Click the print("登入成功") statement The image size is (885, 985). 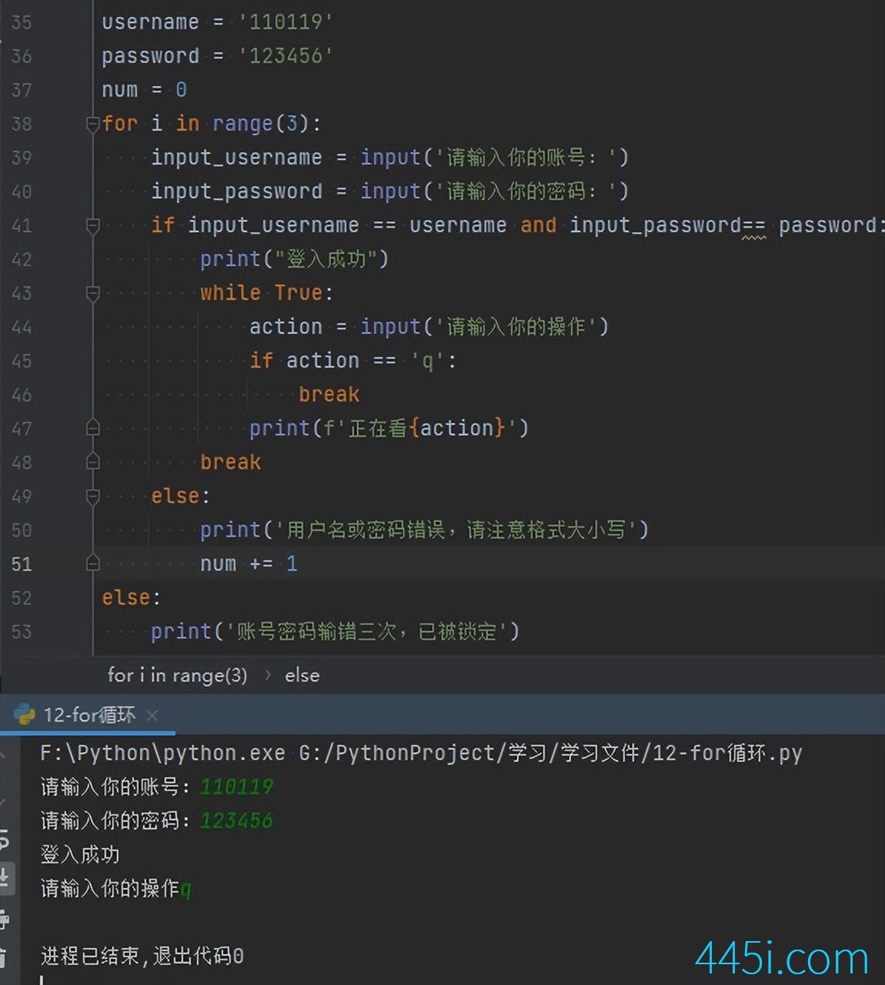[x=294, y=259]
